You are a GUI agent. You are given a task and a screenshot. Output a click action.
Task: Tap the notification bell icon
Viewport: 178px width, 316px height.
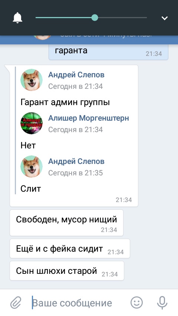(x=17, y=18)
